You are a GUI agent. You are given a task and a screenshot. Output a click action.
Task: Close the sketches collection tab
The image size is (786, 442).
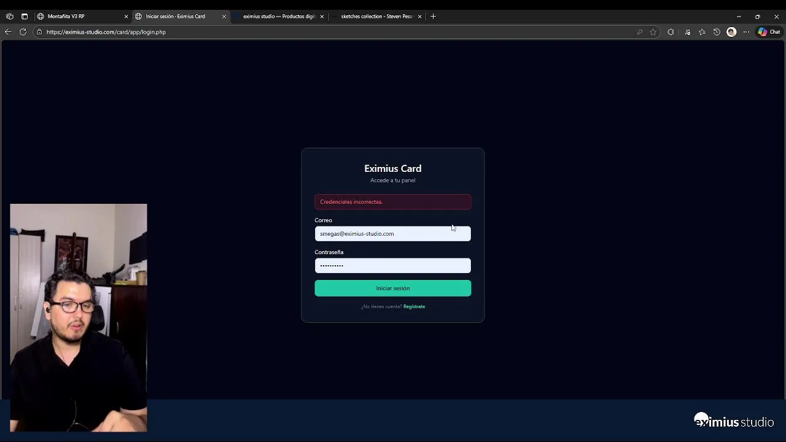tap(420, 17)
